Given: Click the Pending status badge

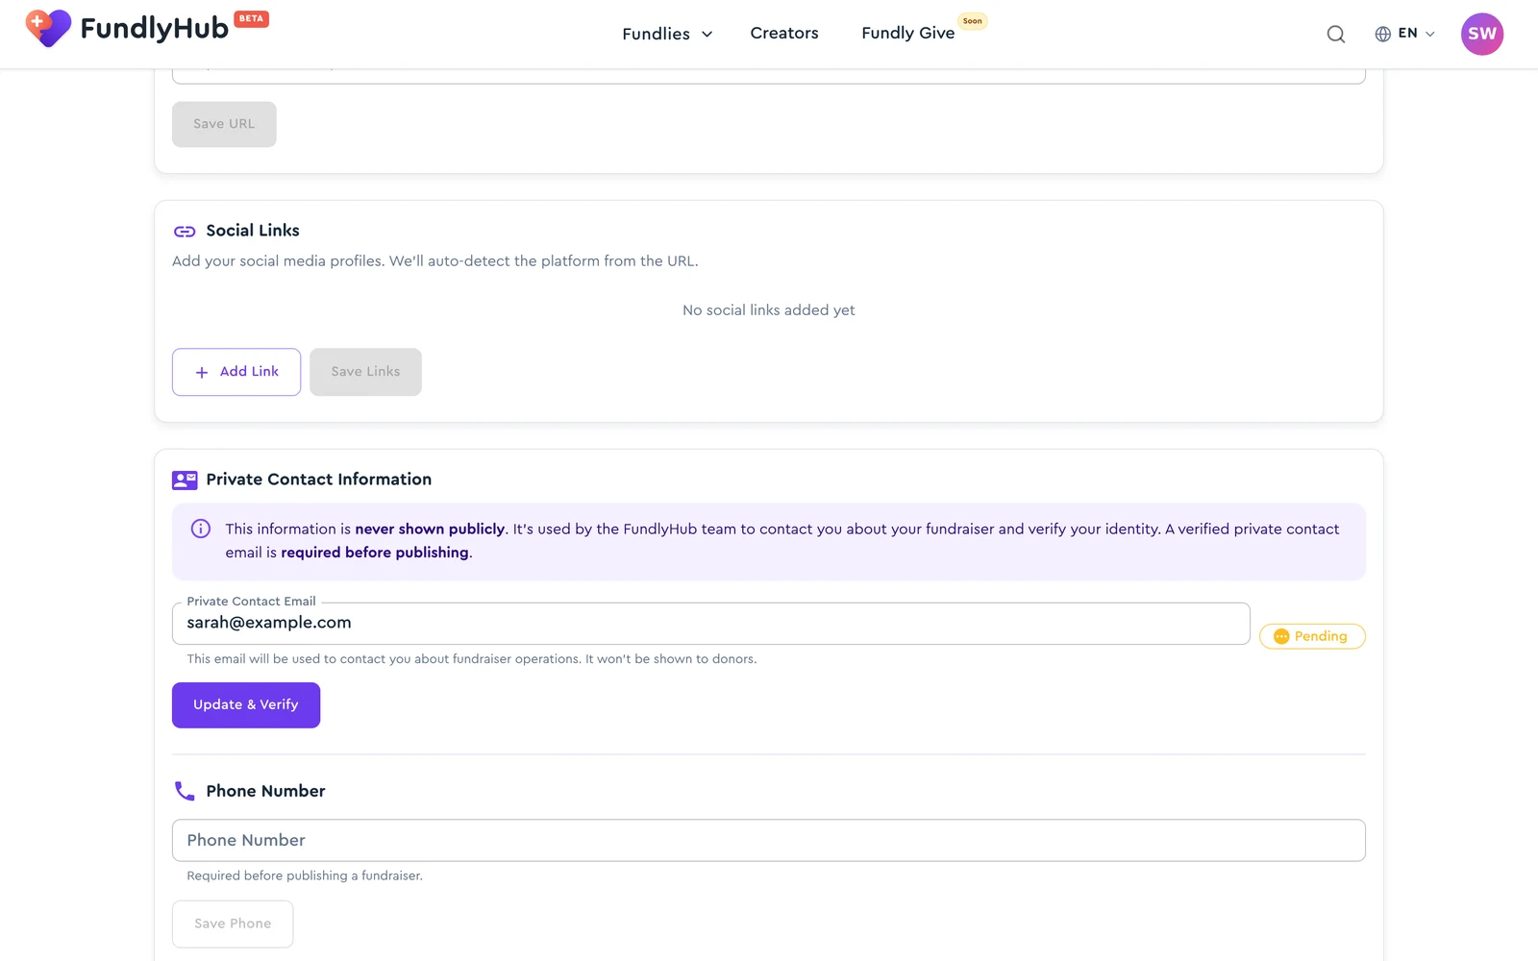Looking at the screenshot, I should click(x=1312, y=636).
